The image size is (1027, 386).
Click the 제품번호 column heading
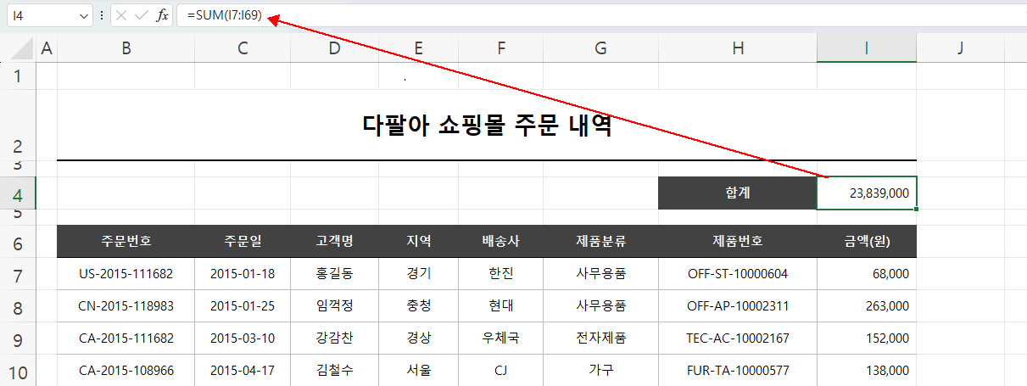(x=738, y=242)
